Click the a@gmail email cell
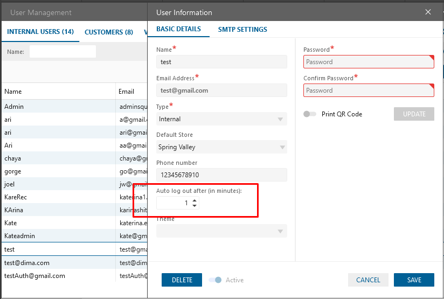This screenshot has width=444, height=299. (133, 120)
